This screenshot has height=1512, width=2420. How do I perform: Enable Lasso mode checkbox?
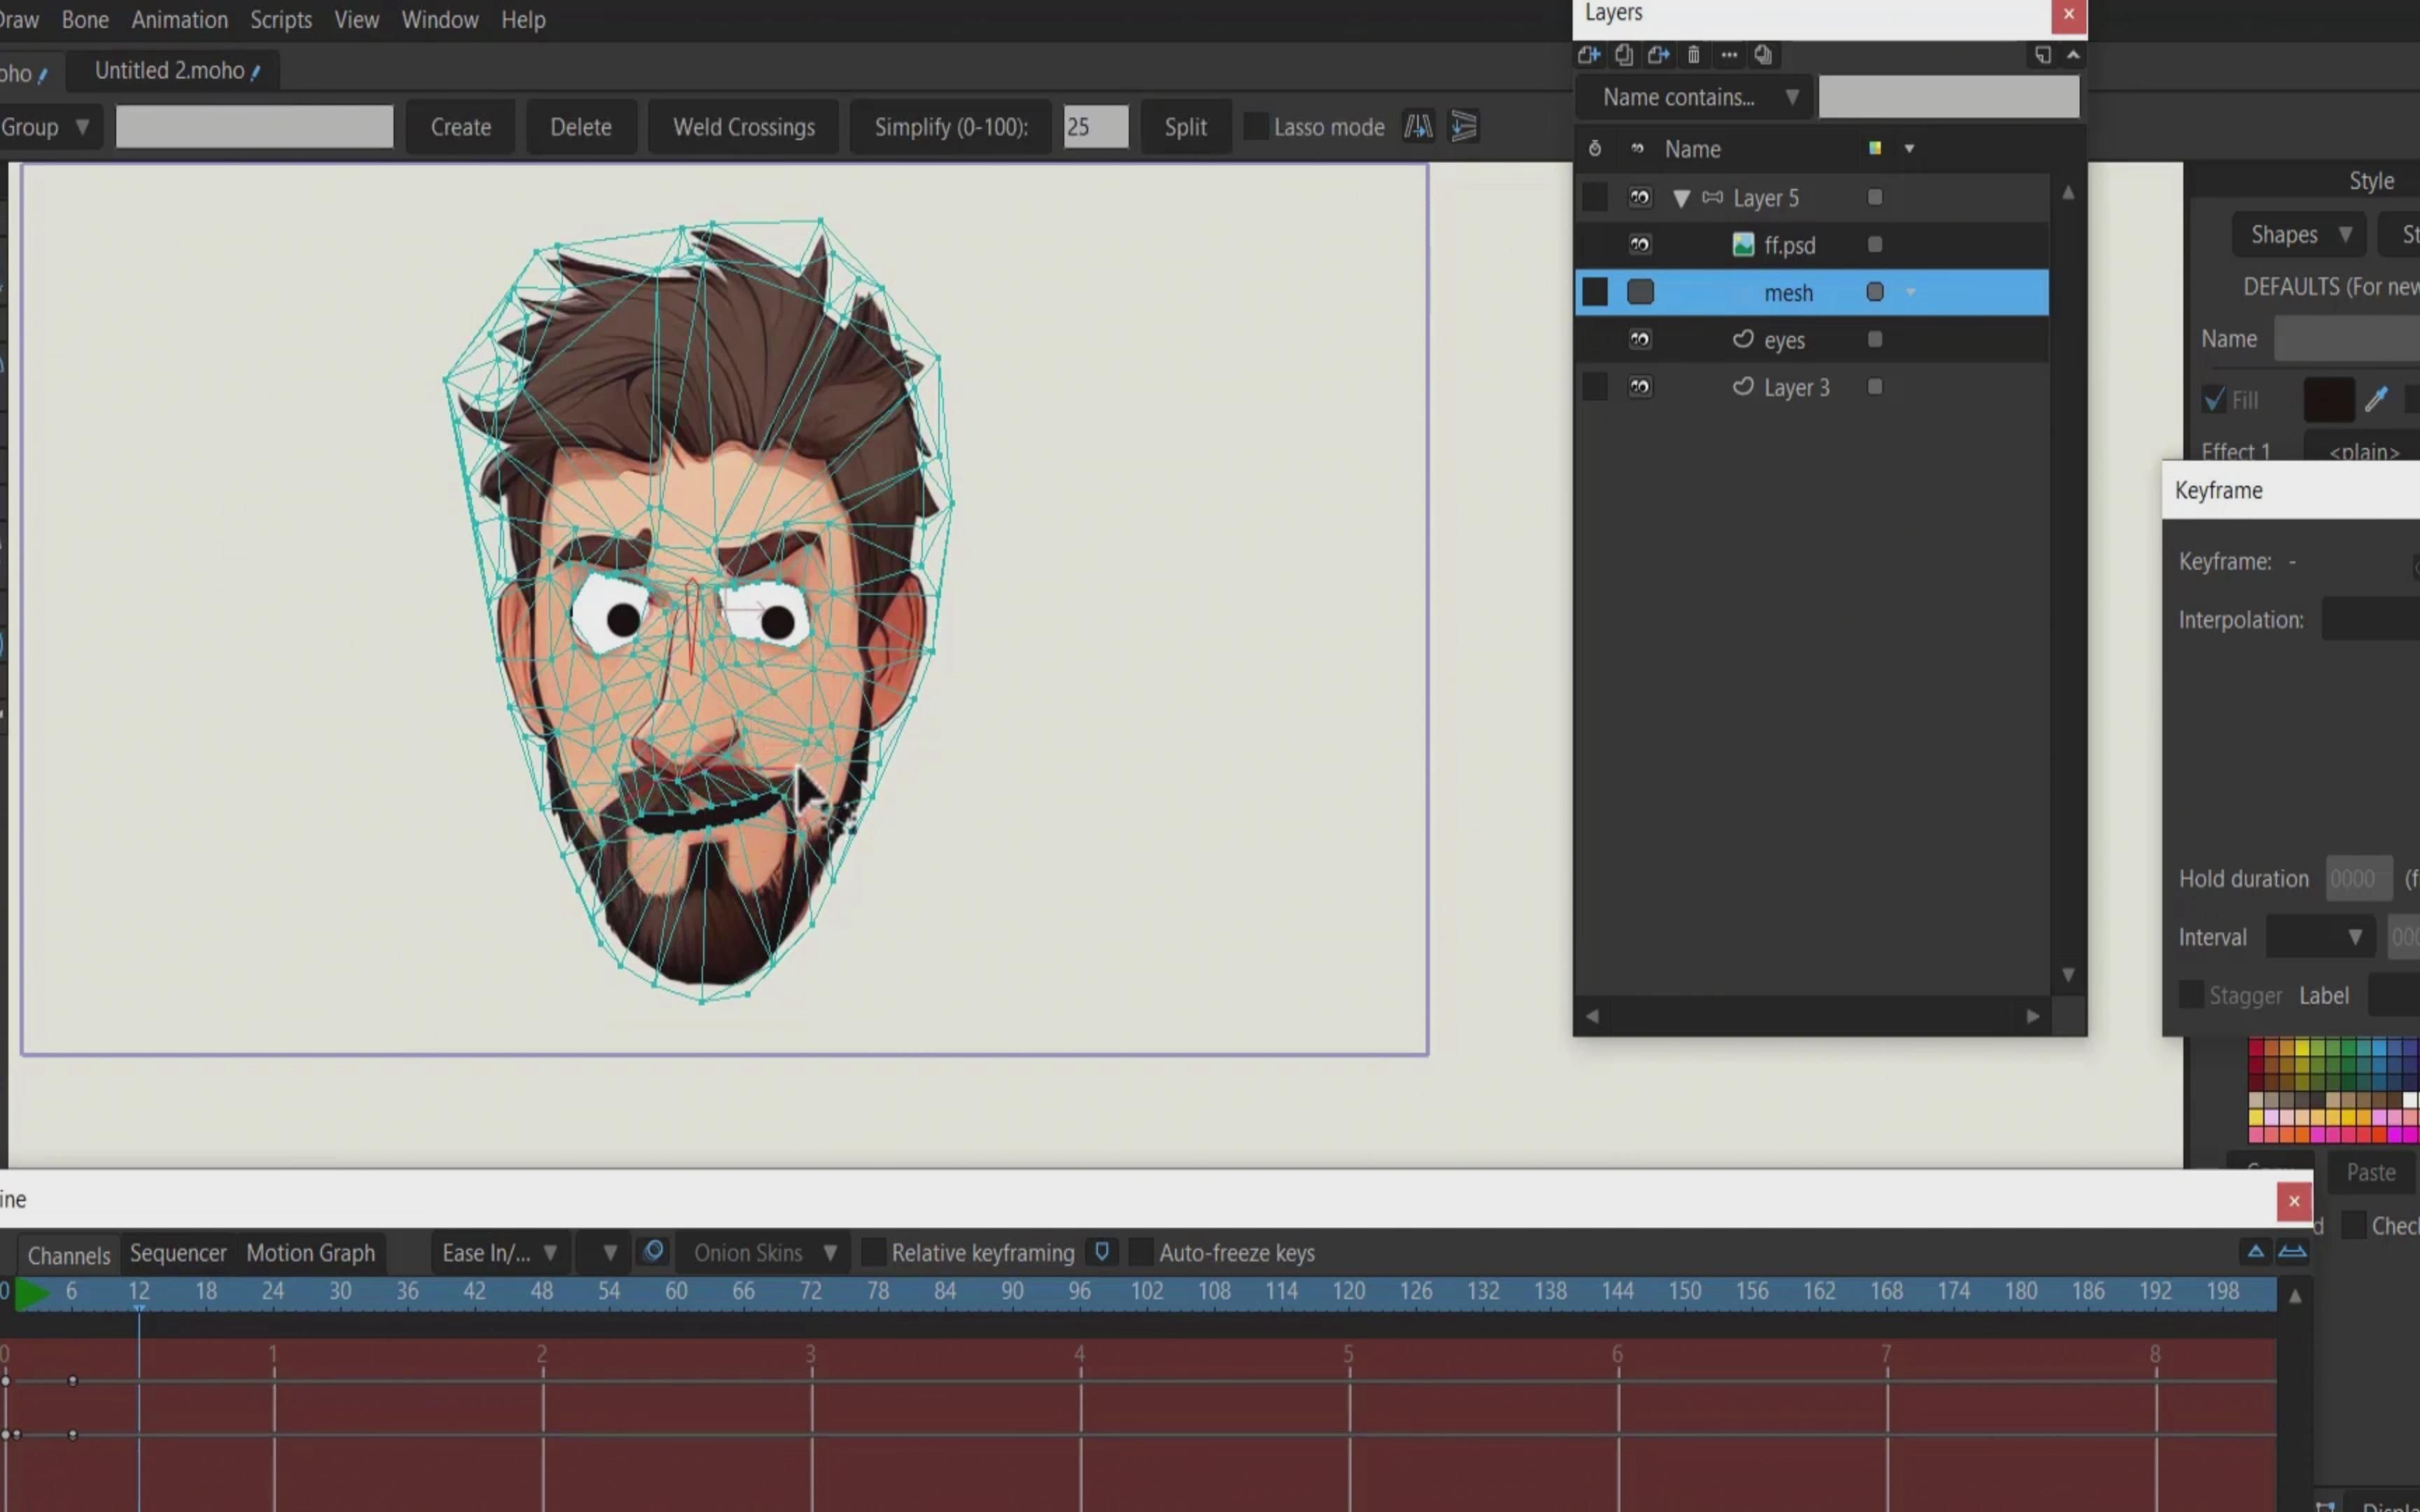1255,127
